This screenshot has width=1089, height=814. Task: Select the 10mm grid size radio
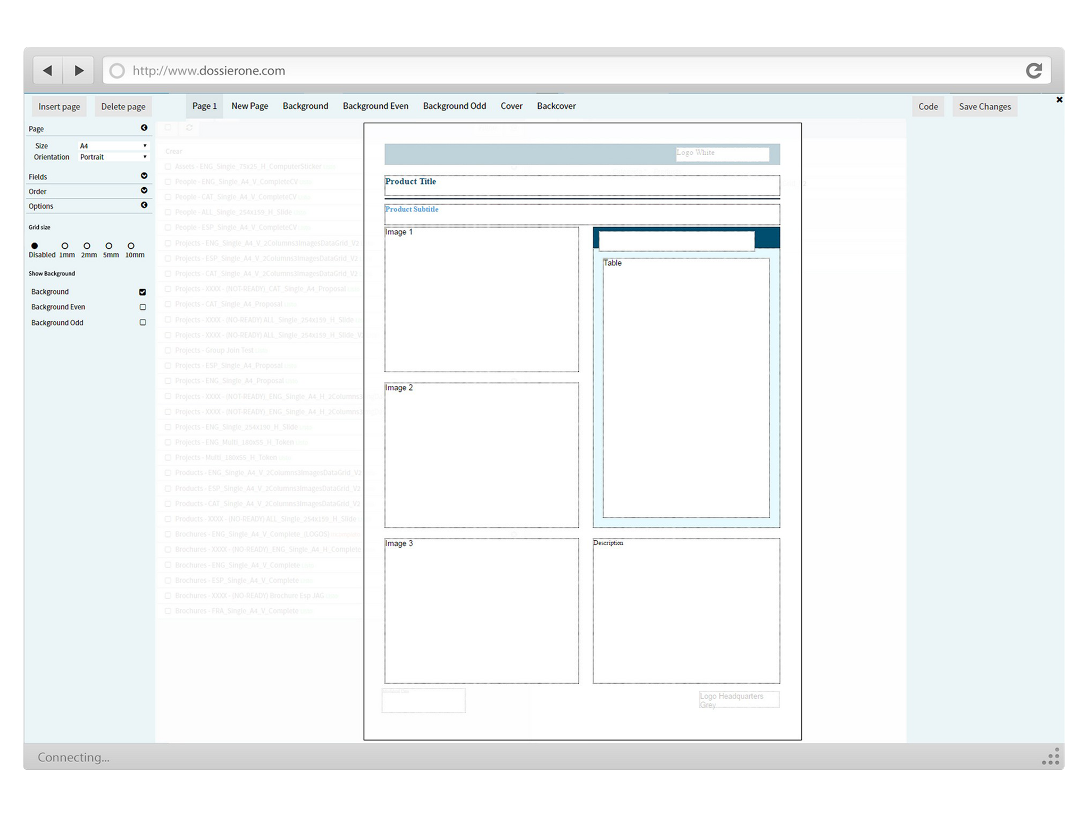(131, 246)
